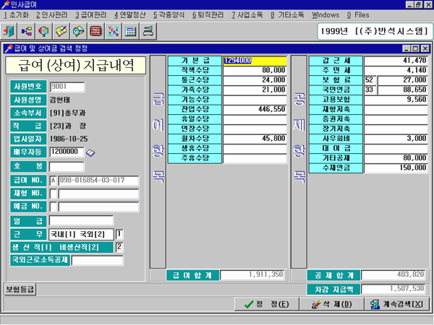Screen dimensions: 434x325
Task: Open the calculator toolbar icon
Action: pyautogui.click(x=130, y=32)
